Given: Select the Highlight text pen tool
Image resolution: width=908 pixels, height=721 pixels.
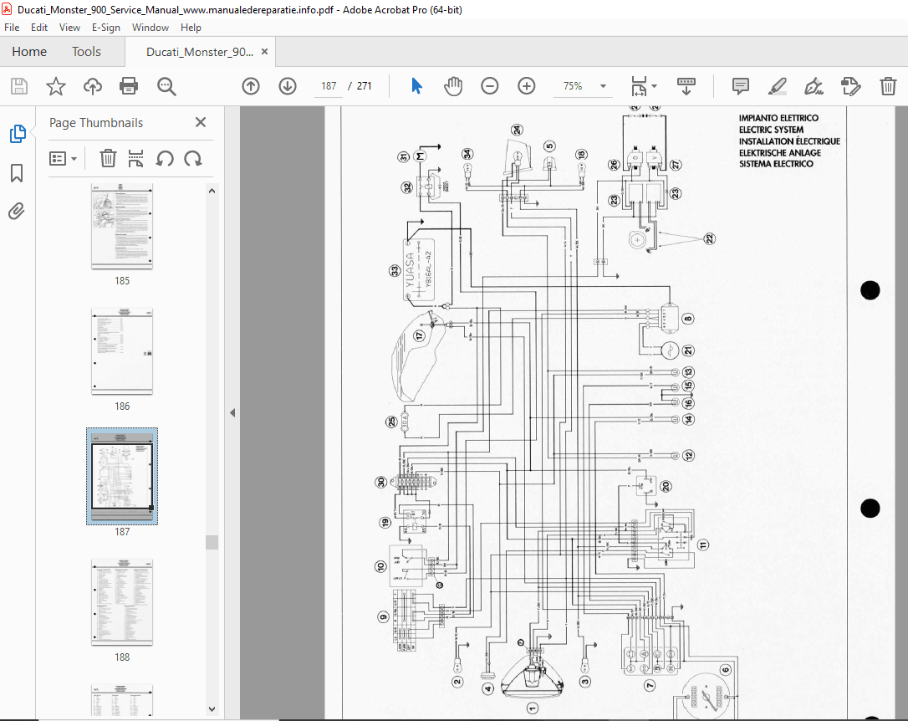Looking at the screenshot, I should coord(777,86).
